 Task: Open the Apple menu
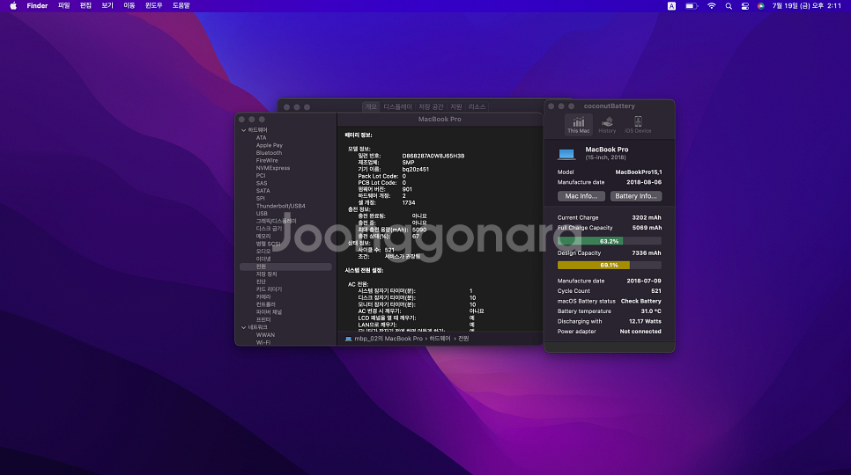coord(13,5)
